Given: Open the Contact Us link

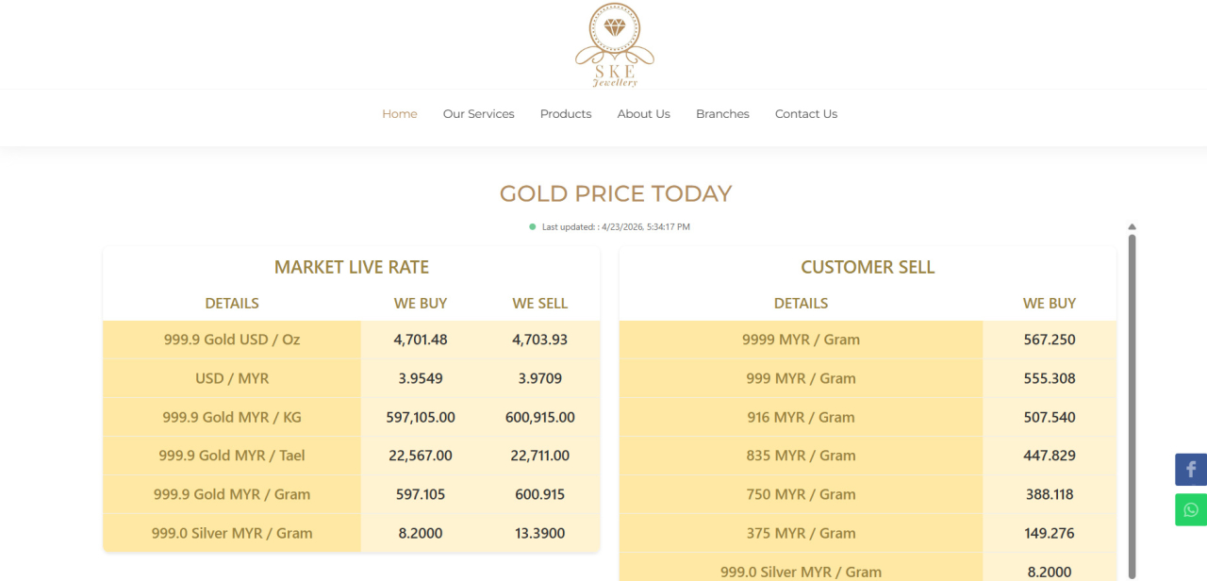Looking at the screenshot, I should (x=806, y=114).
